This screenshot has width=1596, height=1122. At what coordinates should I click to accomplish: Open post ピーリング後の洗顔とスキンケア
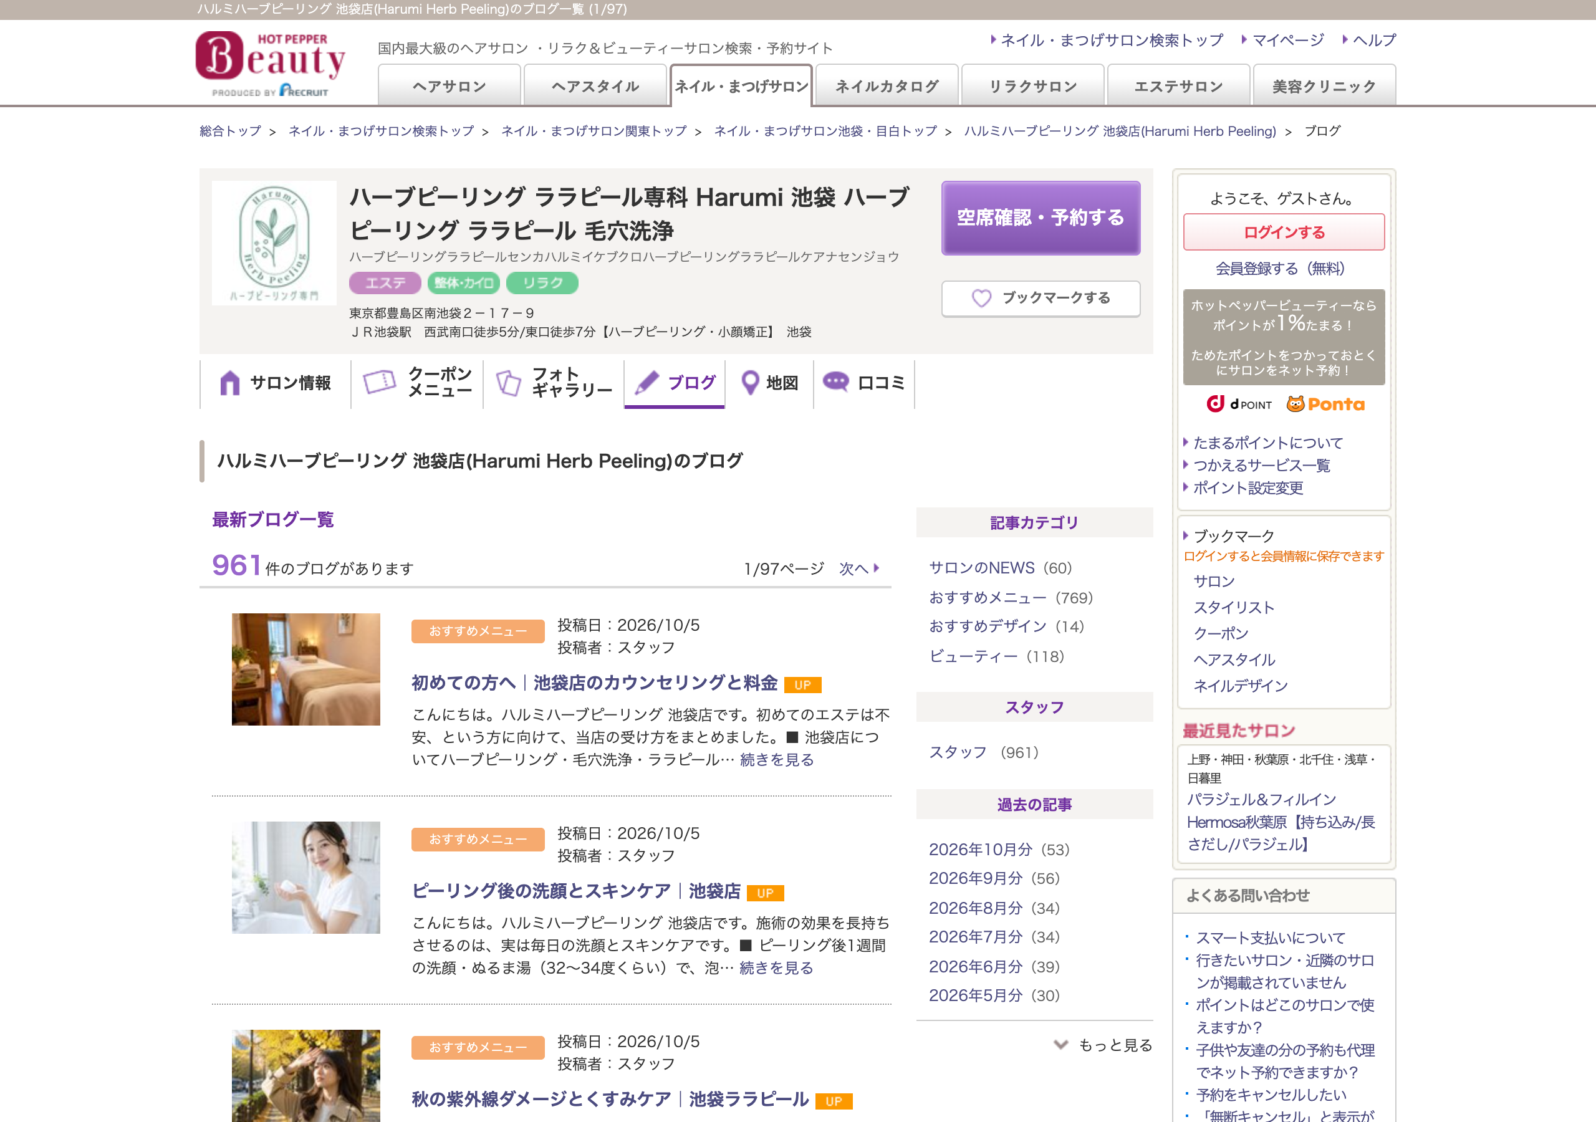pos(575,891)
